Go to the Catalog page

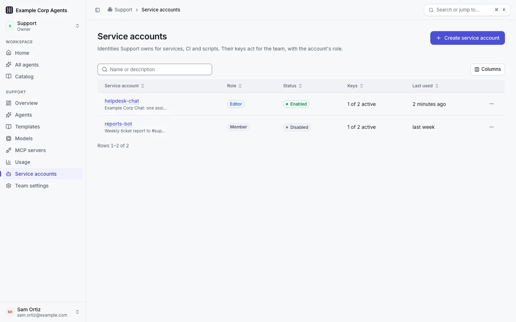(43, 77)
